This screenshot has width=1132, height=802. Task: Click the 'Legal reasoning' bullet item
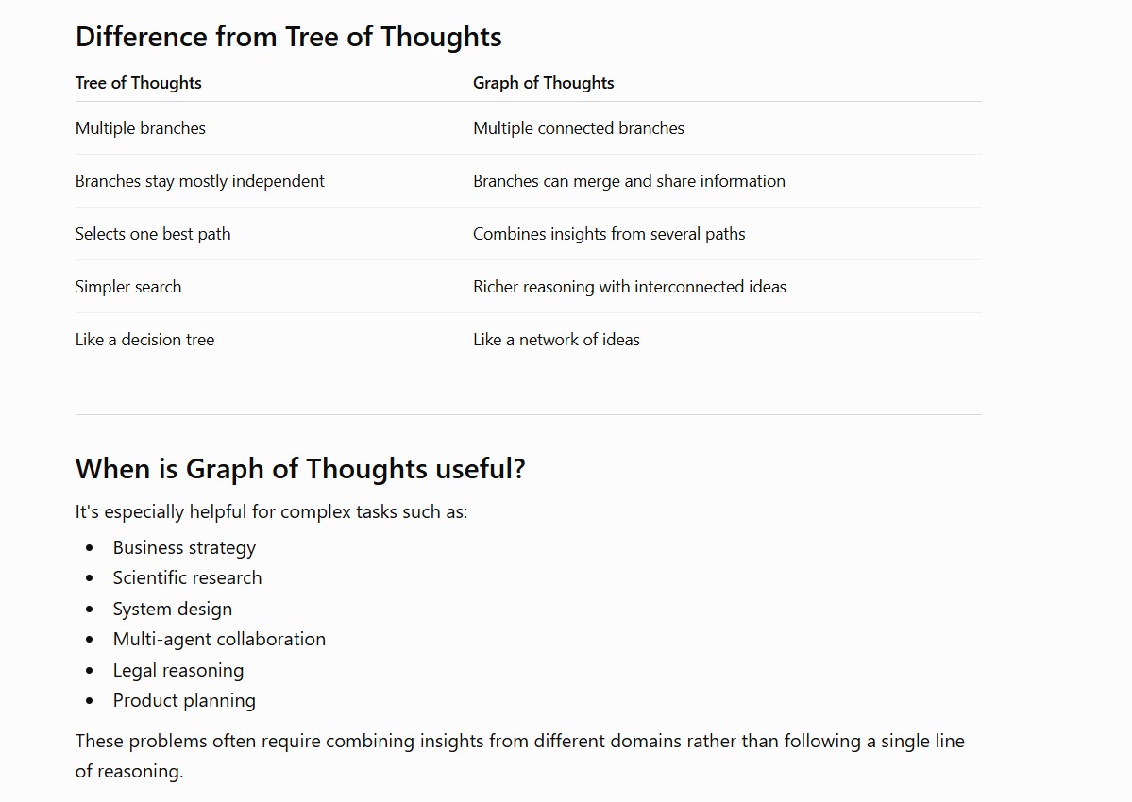tap(177, 670)
